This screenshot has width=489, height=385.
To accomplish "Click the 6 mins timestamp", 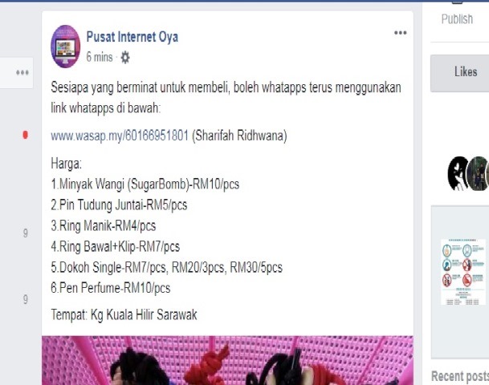I will tap(100, 57).
